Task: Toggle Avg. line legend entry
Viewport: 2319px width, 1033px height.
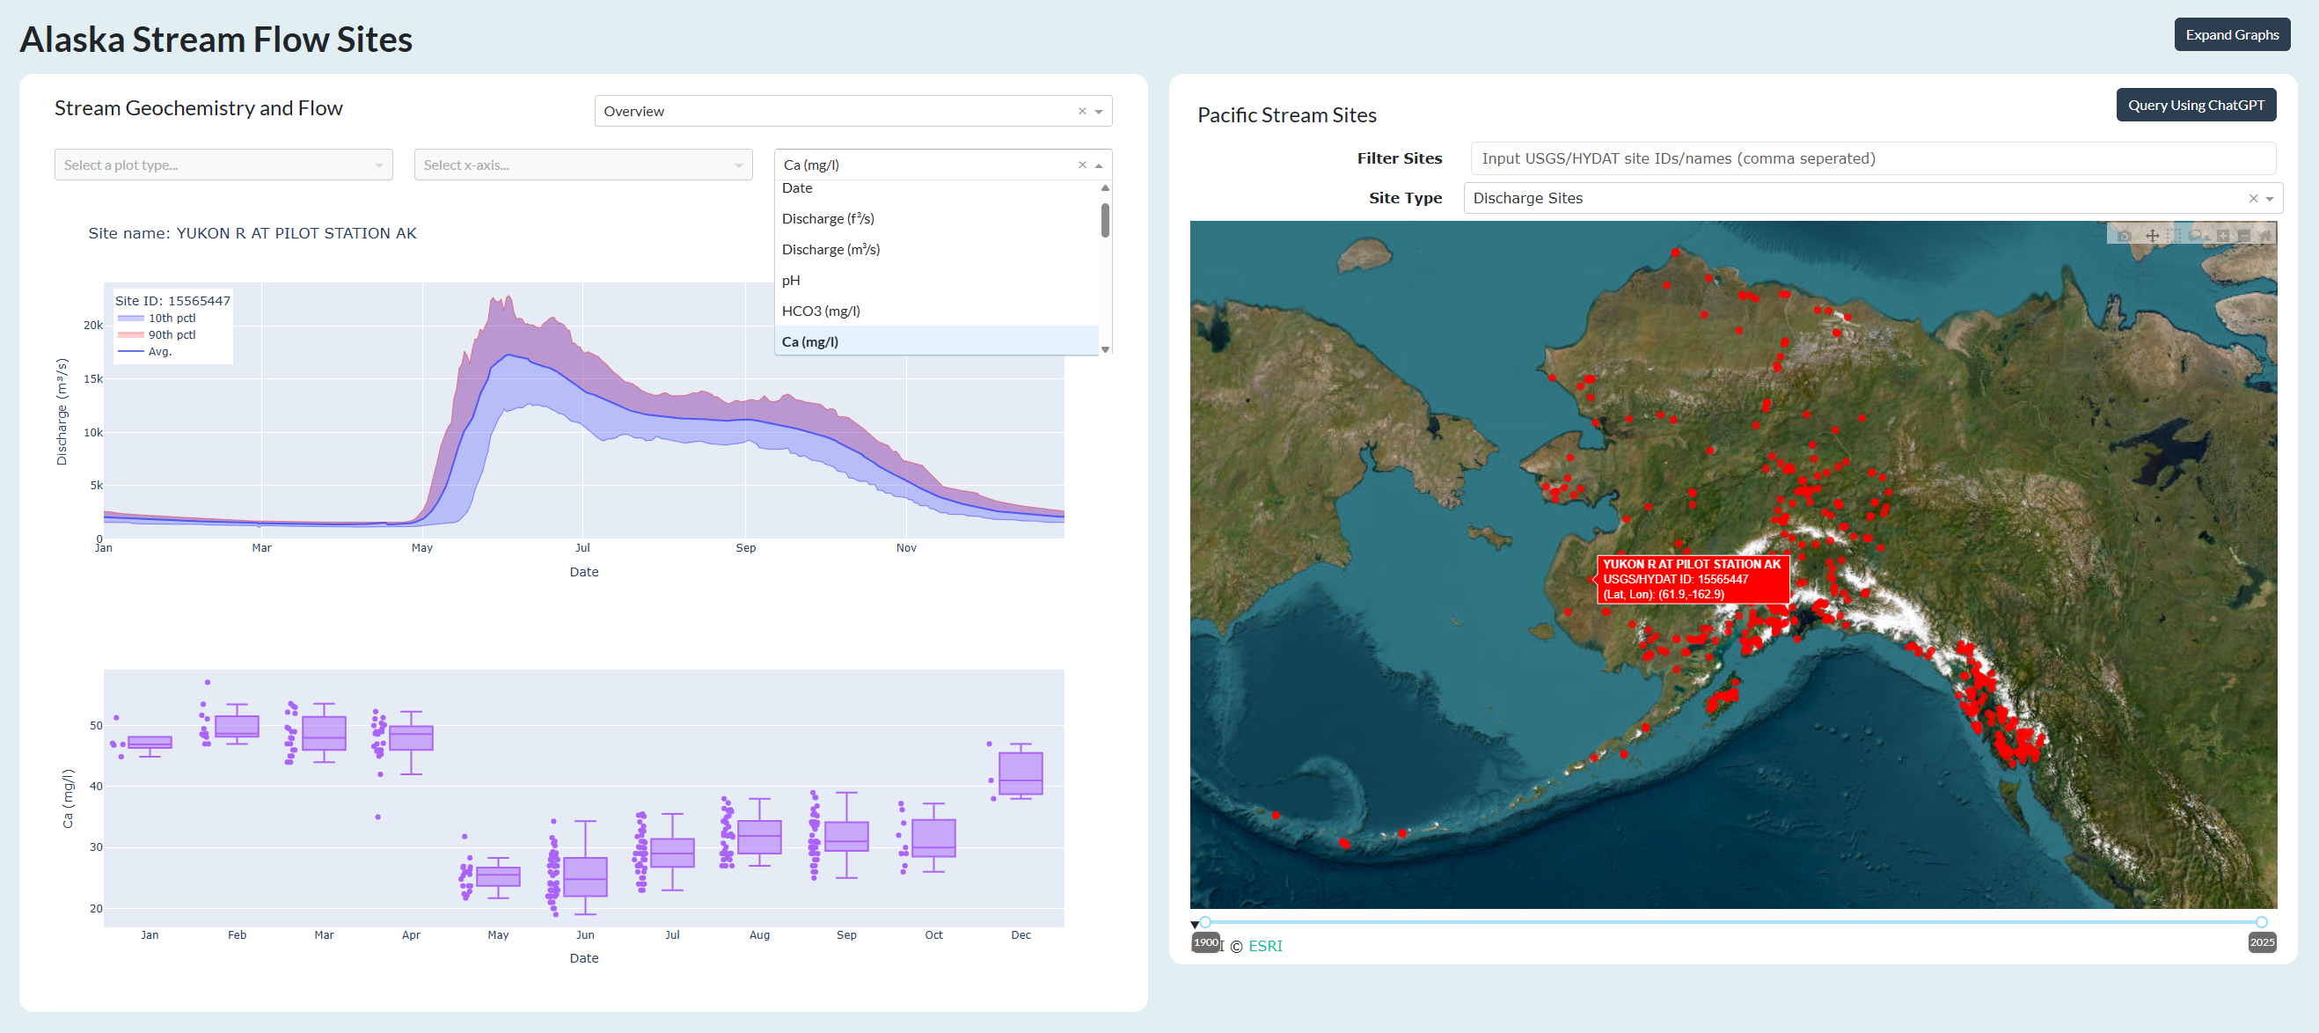Action: coord(159,351)
